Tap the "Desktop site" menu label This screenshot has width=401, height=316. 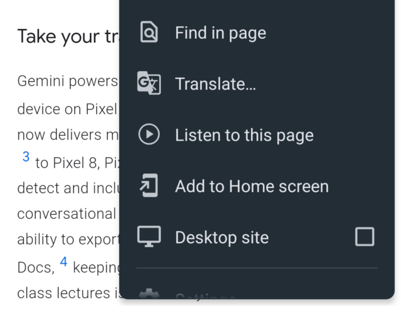222,237
